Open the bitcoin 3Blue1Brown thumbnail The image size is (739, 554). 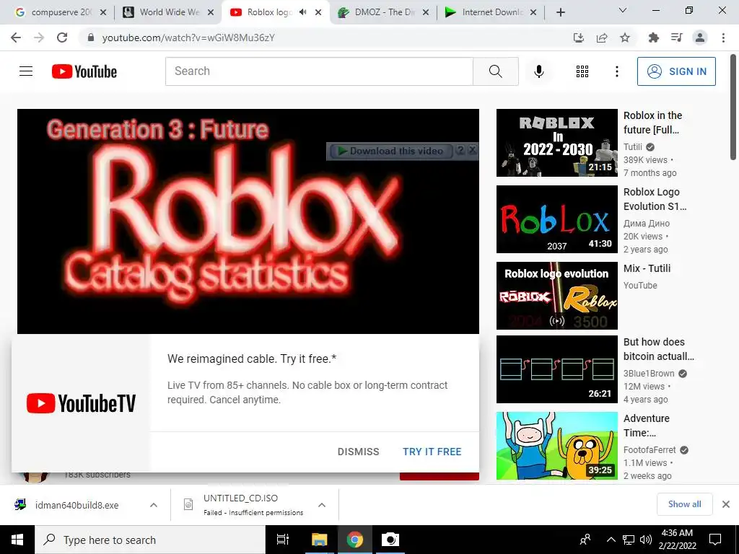tap(556, 369)
